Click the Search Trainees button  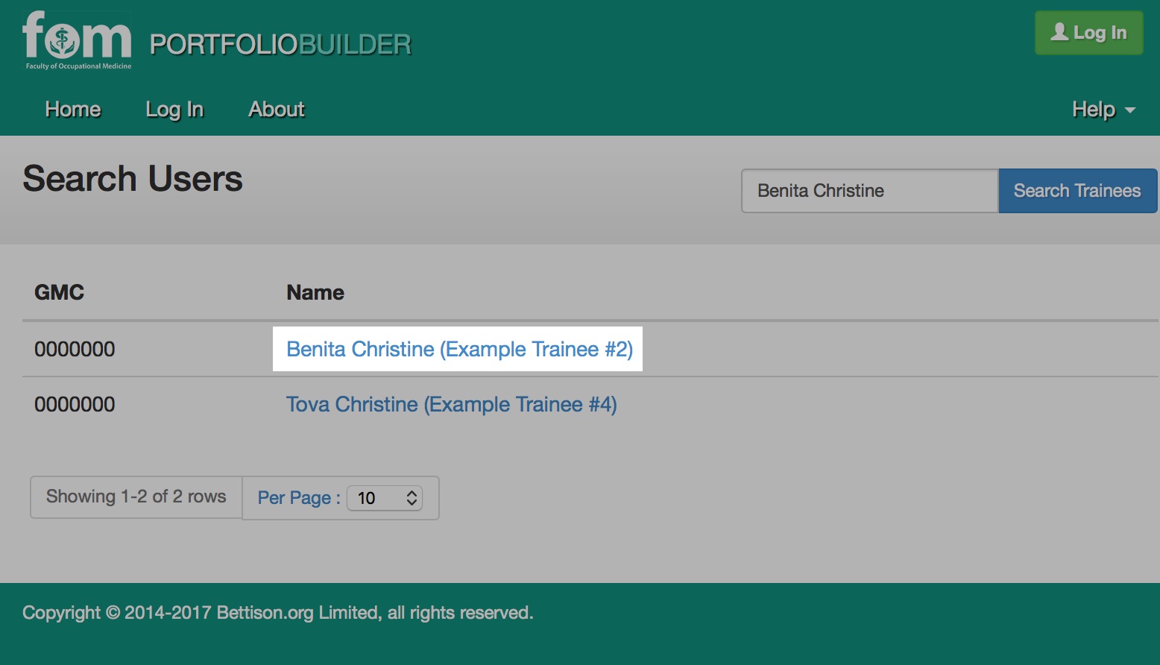point(1077,191)
